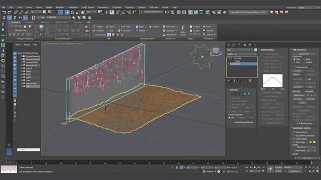321x180 pixels.
Task: Switch to Modeling ribbon tab
Action: click(x=16, y=22)
